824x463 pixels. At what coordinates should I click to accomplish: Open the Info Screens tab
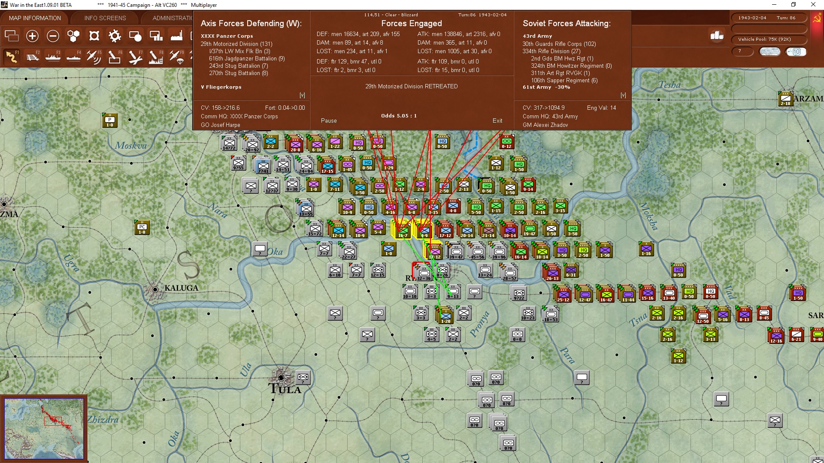pos(105,18)
